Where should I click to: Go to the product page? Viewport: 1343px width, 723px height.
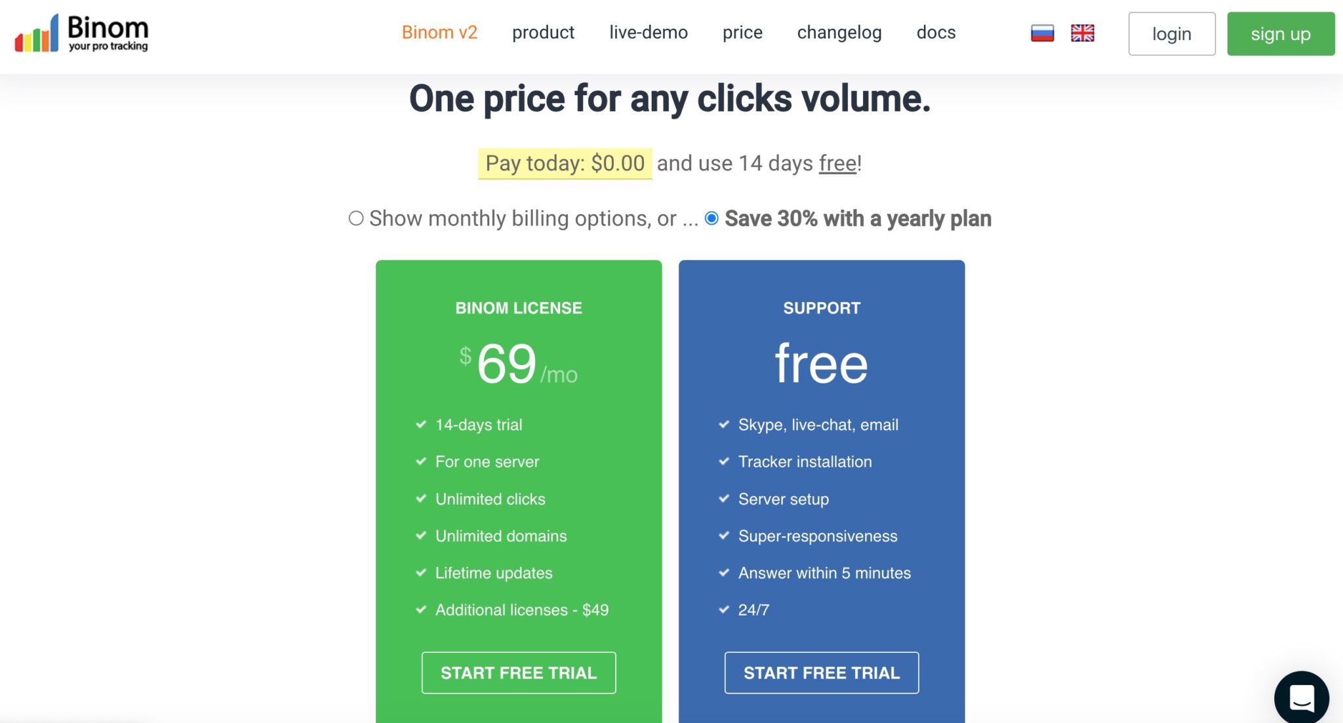543,32
